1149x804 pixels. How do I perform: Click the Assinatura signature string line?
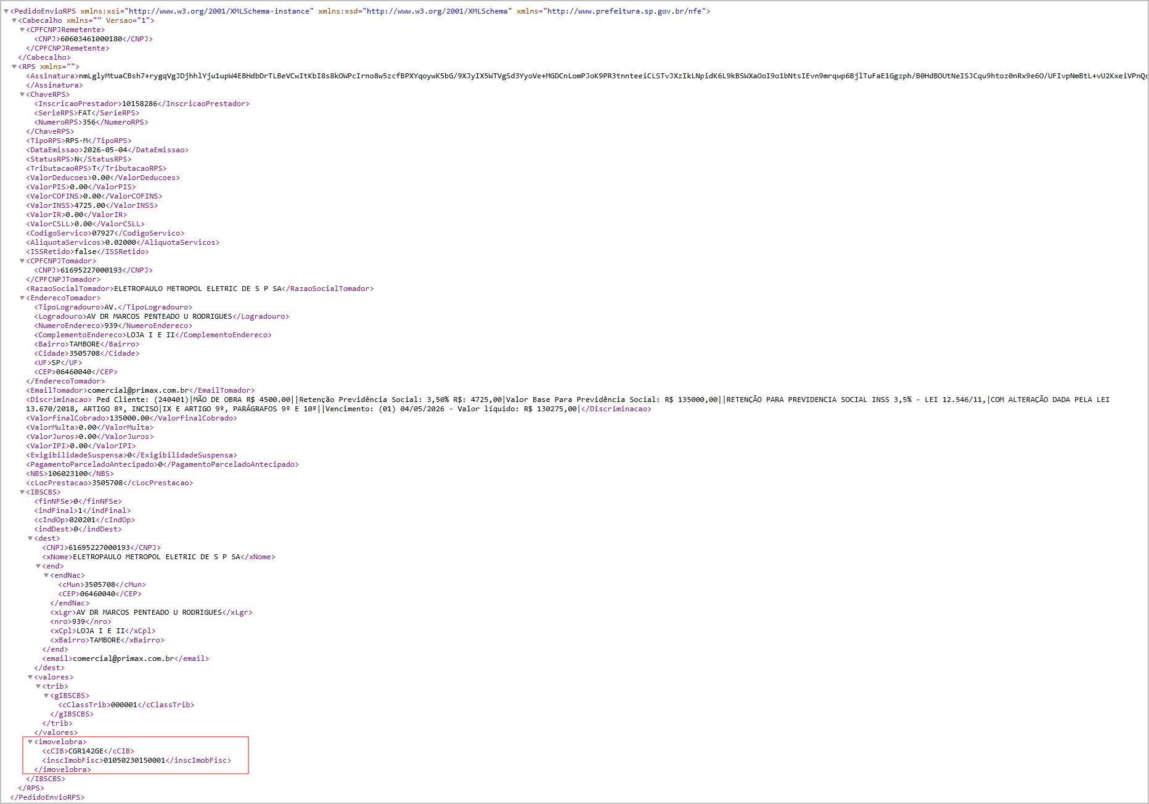(587, 76)
